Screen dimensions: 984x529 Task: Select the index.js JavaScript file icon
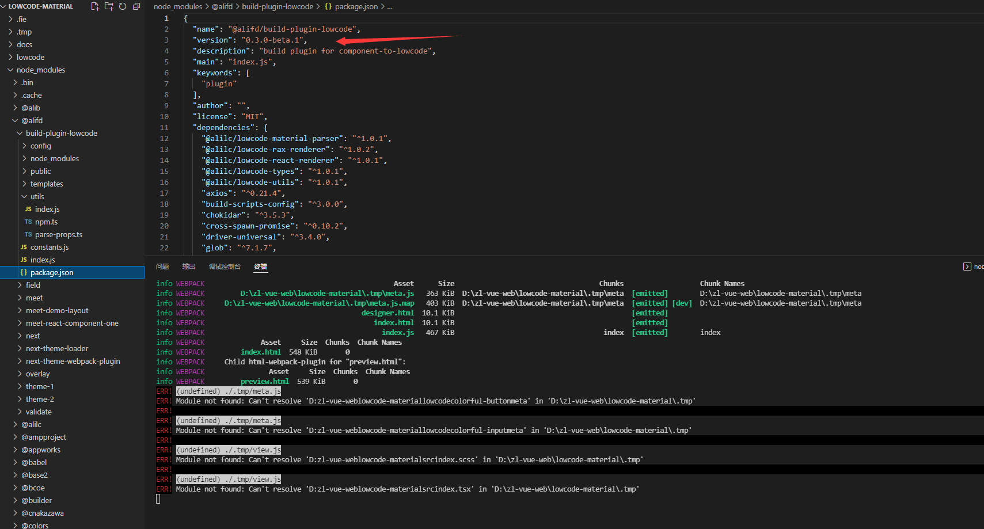tap(28, 209)
